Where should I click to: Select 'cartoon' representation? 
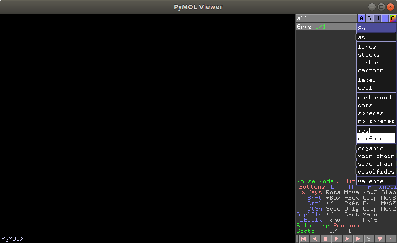(x=376, y=70)
